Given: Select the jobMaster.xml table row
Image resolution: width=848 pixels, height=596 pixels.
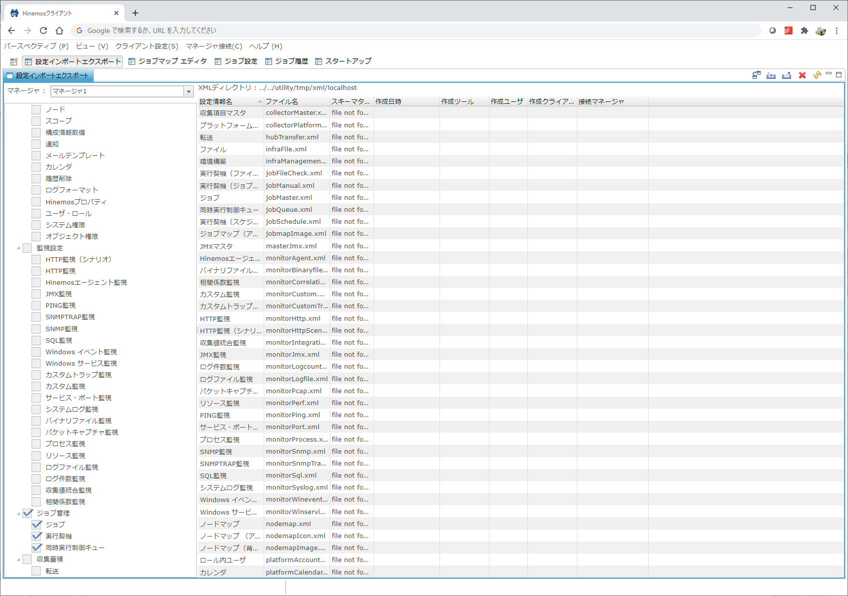Looking at the screenshot, I should (x=521, y=197).
